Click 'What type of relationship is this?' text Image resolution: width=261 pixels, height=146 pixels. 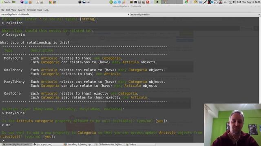coord(35,43)
